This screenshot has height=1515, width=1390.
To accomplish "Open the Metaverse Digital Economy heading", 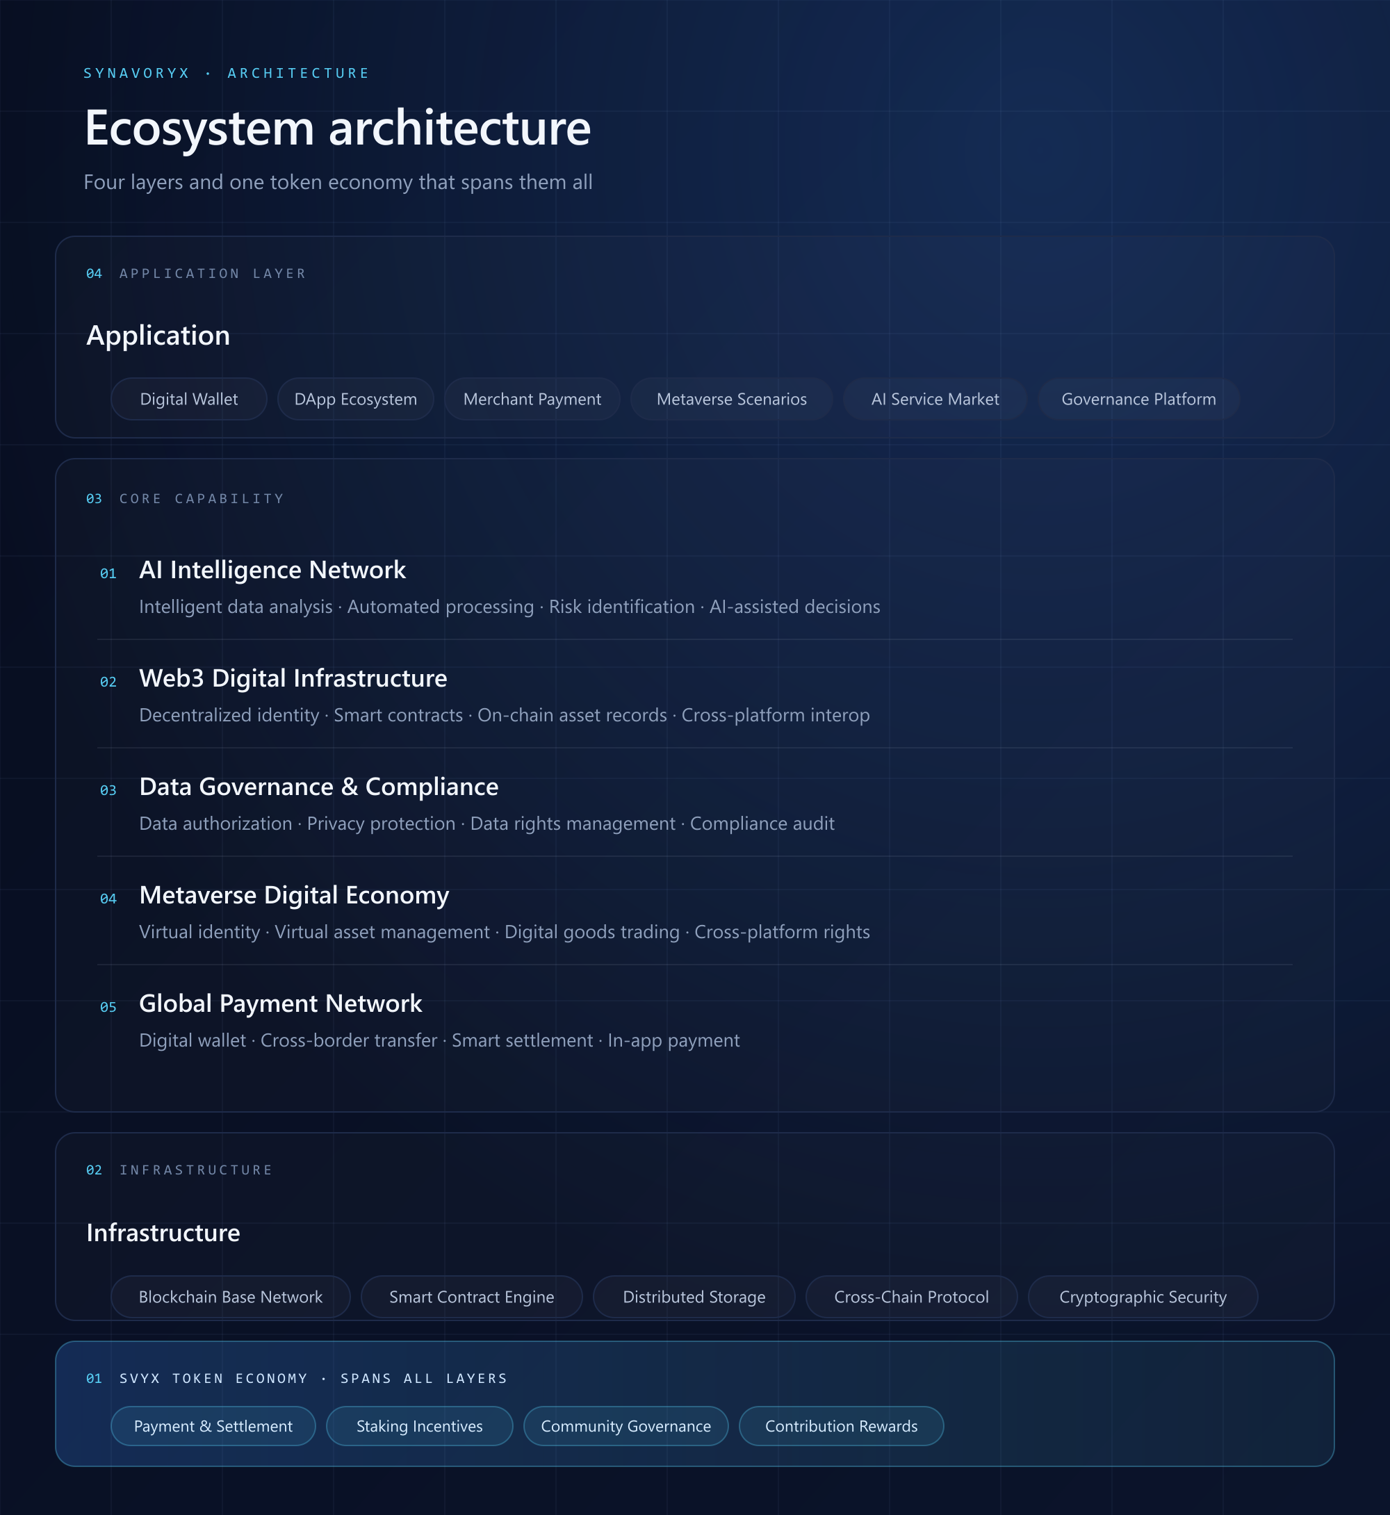I will (x=294, y=895).
